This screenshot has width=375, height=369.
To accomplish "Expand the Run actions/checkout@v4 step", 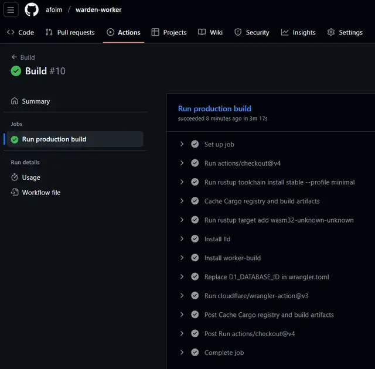I will 182,163.
